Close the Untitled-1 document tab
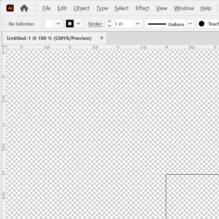This screenshot has height=219, width=219. pyautogui.click(x=102, y=38)
